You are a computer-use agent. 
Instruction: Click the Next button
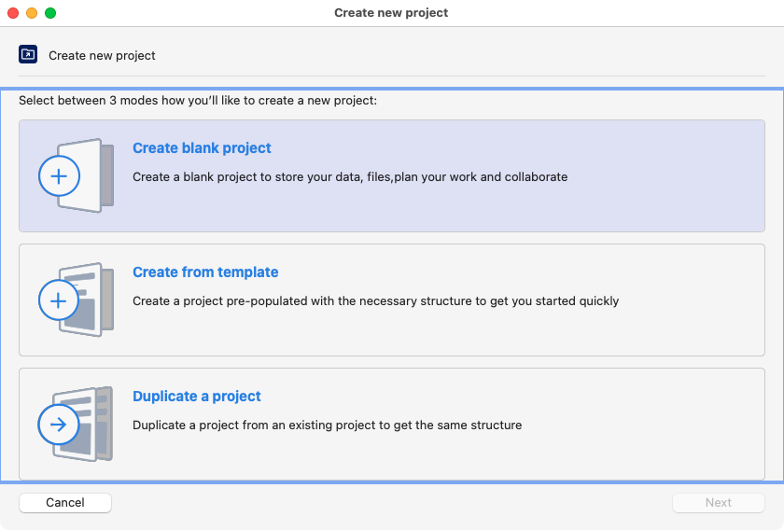tap(718, 503)
